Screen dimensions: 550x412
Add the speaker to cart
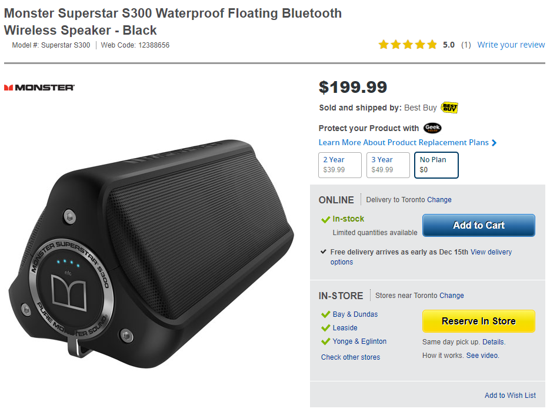[x=478, y=225]
